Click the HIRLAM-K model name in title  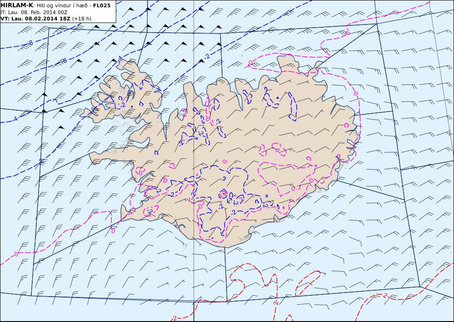17,5
